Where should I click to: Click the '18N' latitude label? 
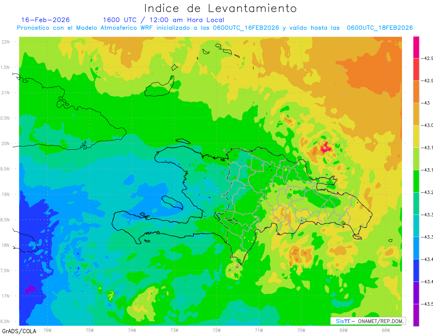pyautogui.click(x=6, y=245)
